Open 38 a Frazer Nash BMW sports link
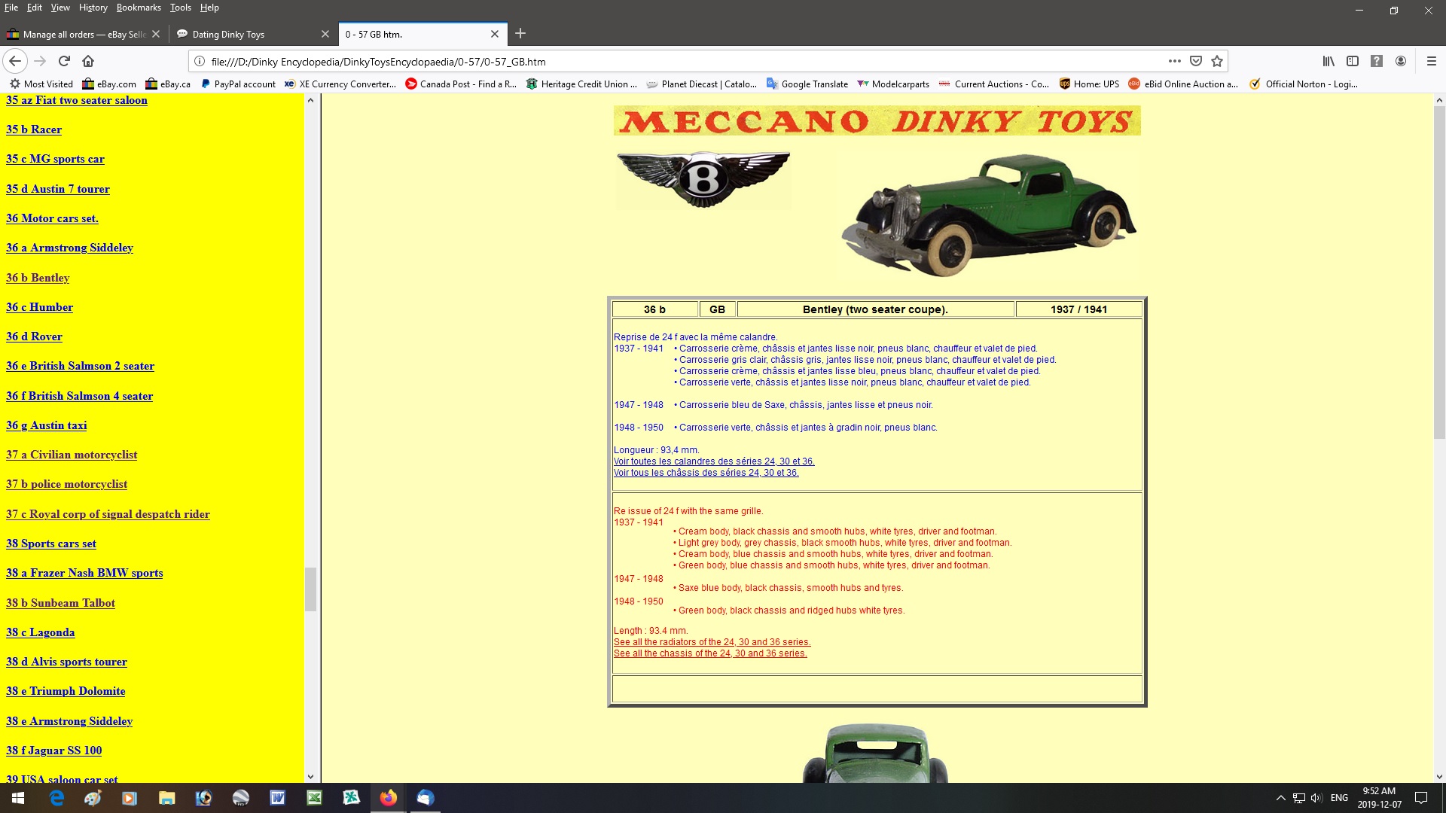Viewport: 1446px width, 813px height. (x=84, y=573)
